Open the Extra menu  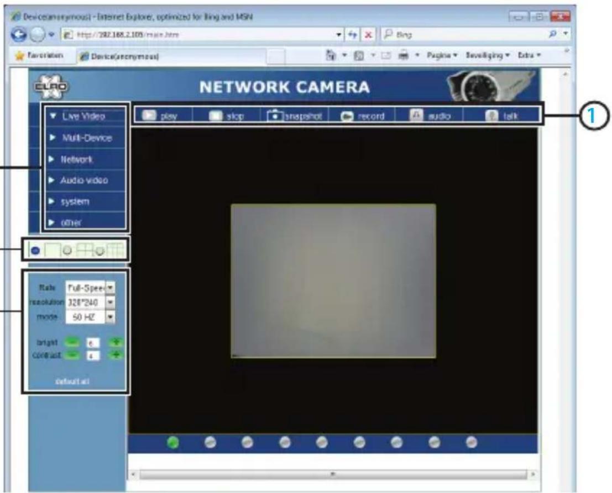(529, 55)
